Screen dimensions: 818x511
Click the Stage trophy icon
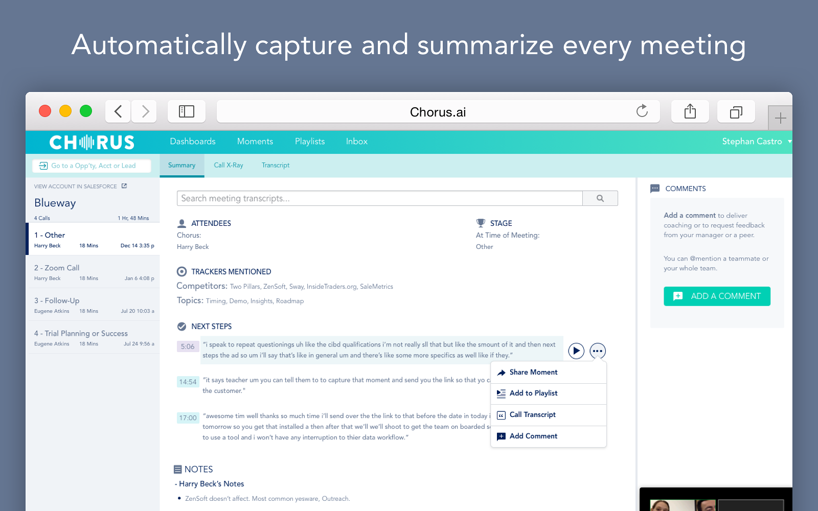(481, 223)
